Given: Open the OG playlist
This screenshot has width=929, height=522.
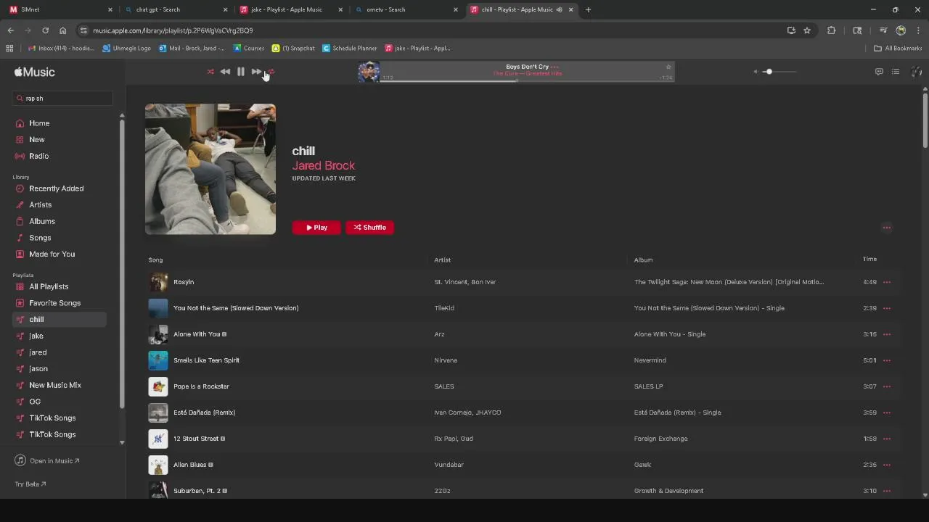Looking at the screenshot, I should (35, 402).
